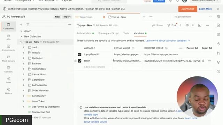Viewport: 223px width, 125px height.
Task: Expand the Customer folder
Action: 23,58
